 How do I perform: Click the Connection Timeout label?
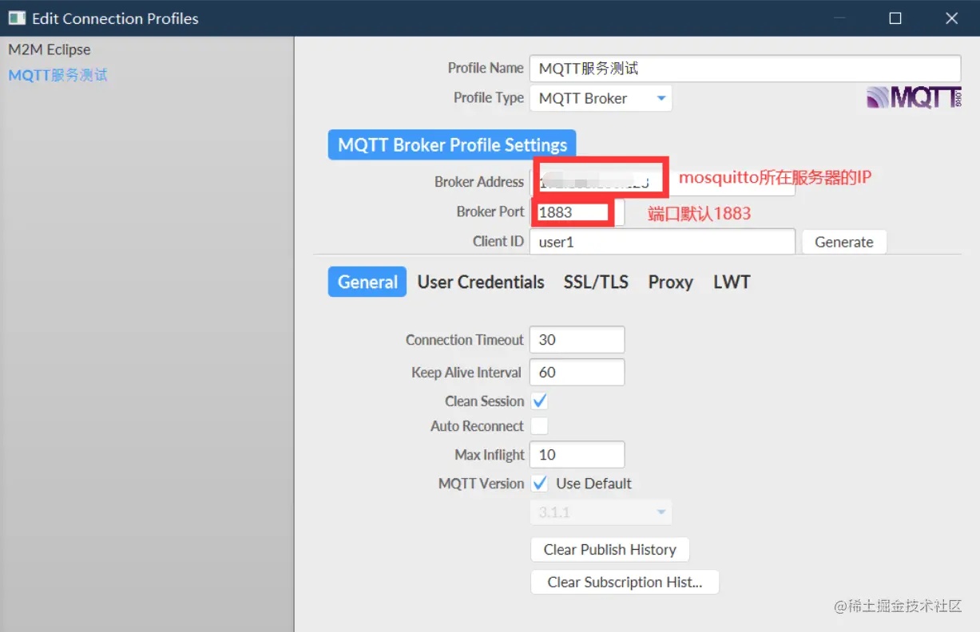[x=465, y=340]
